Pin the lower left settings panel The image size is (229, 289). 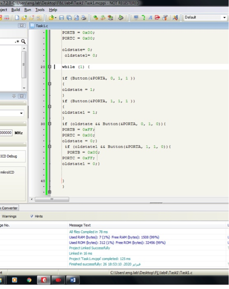coord(14,96)
